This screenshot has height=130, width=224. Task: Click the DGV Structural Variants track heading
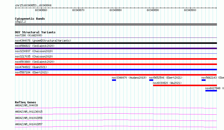pos(35,32)
